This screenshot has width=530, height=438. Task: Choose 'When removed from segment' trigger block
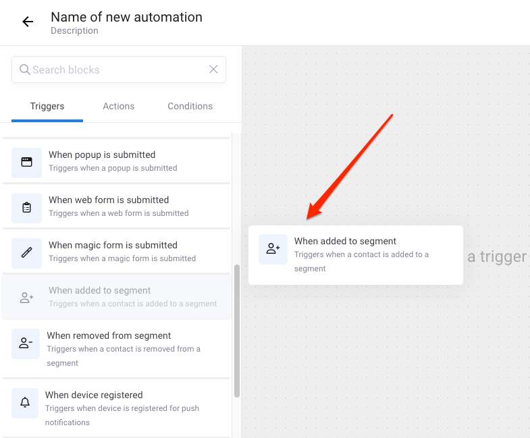[x=117, y=349]
